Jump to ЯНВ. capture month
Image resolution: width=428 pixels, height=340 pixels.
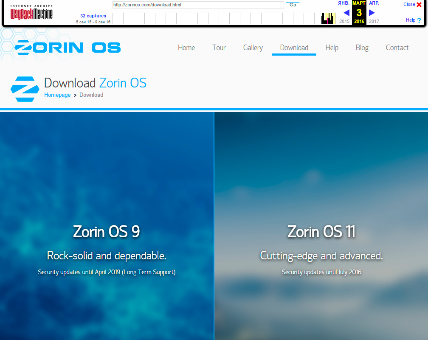pos(344,3)
